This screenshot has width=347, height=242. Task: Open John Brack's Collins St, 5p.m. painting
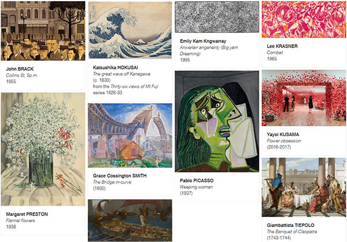[x=43, y=31]
